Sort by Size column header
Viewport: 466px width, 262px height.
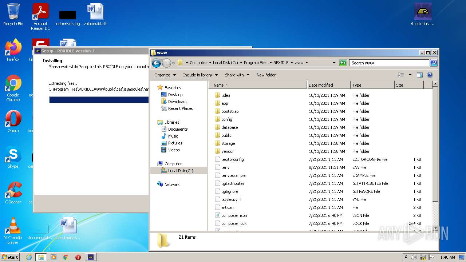tap(409, 85)
